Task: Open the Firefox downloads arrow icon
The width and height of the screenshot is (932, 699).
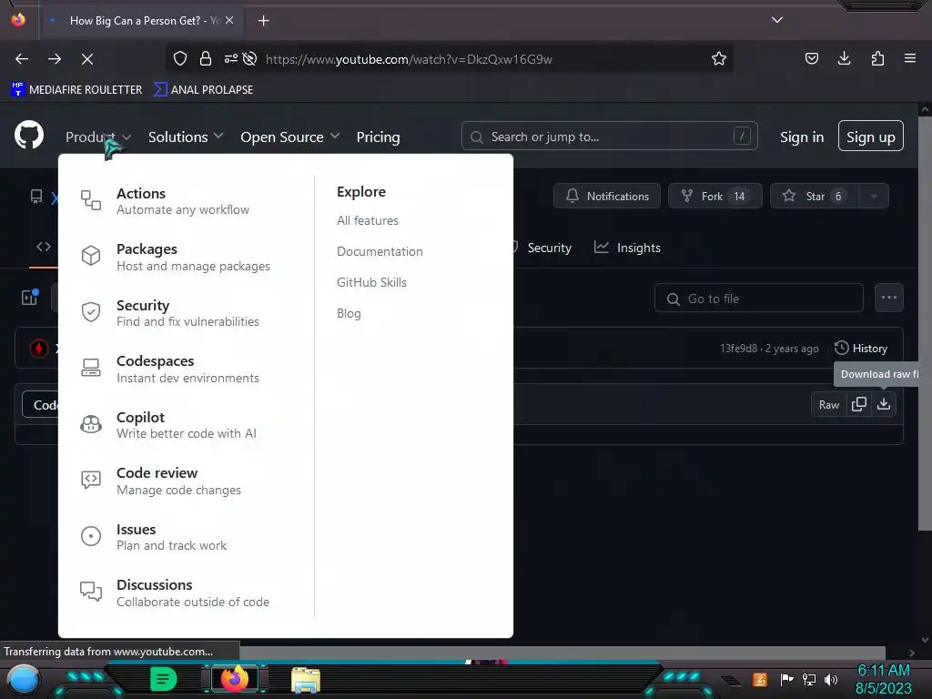Action: point(844,58)
